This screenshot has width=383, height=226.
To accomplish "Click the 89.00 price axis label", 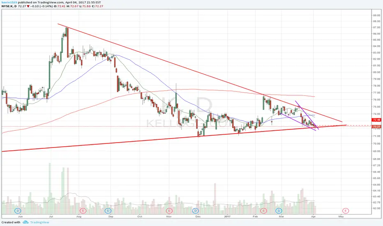I will pos(376,15).
